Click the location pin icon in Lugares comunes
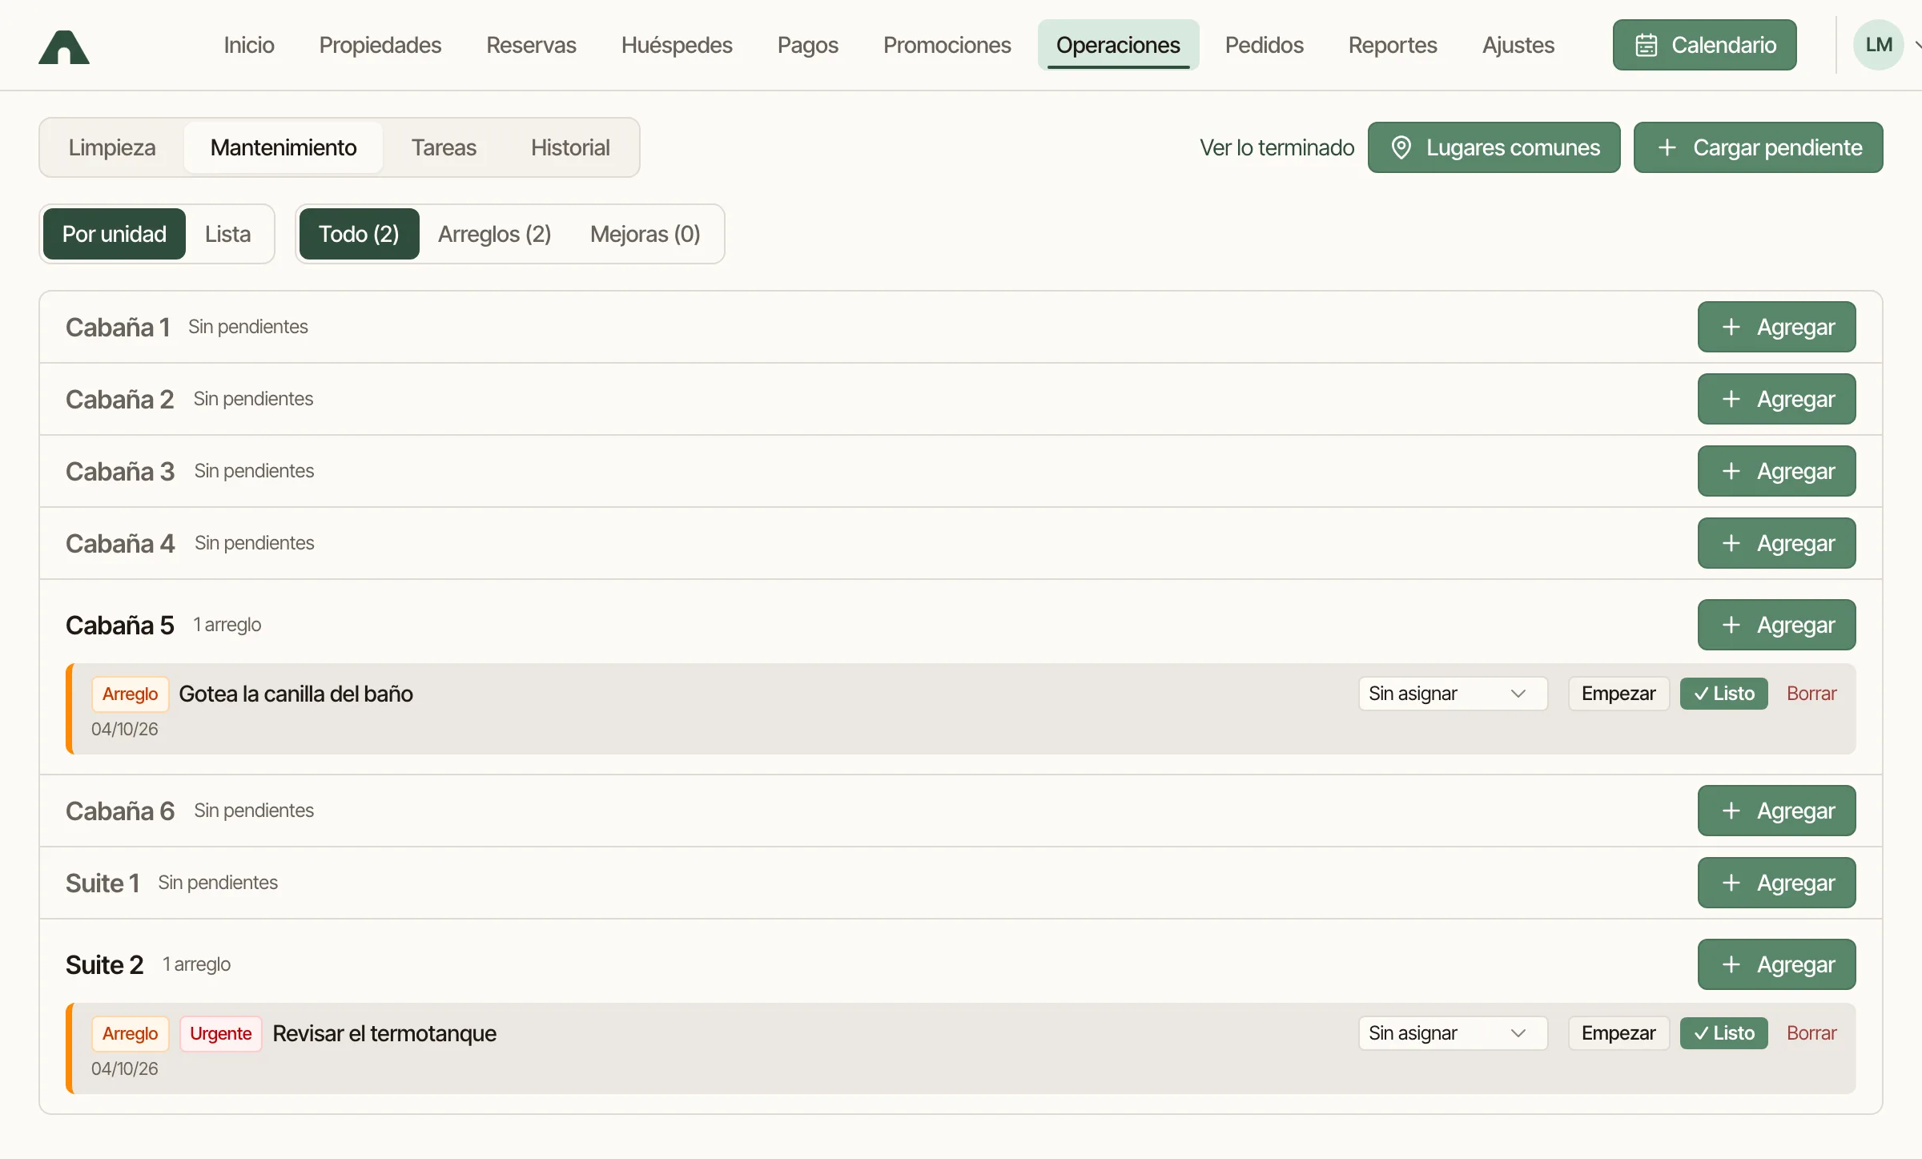Viewport: 1922px width, 1159px height. pos(1401,147)
